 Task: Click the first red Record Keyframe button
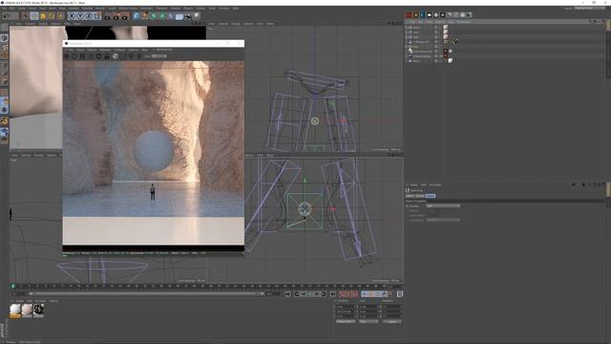click(342, 294)
